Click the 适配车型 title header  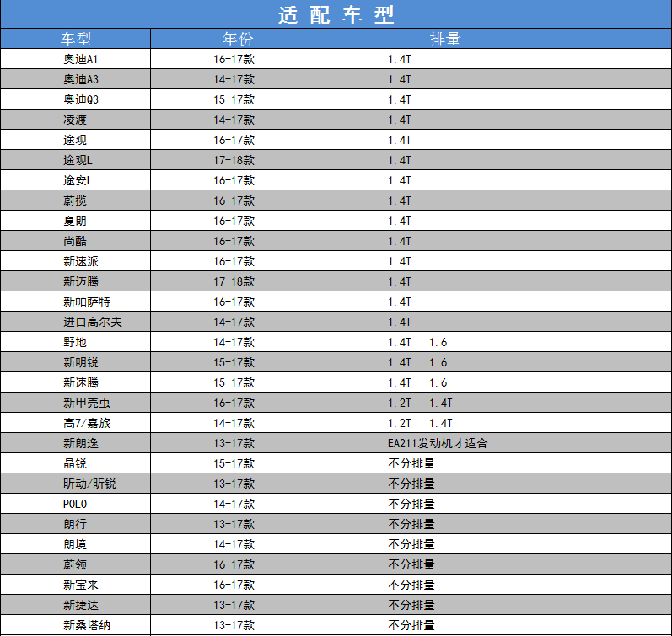click(336, 14)
